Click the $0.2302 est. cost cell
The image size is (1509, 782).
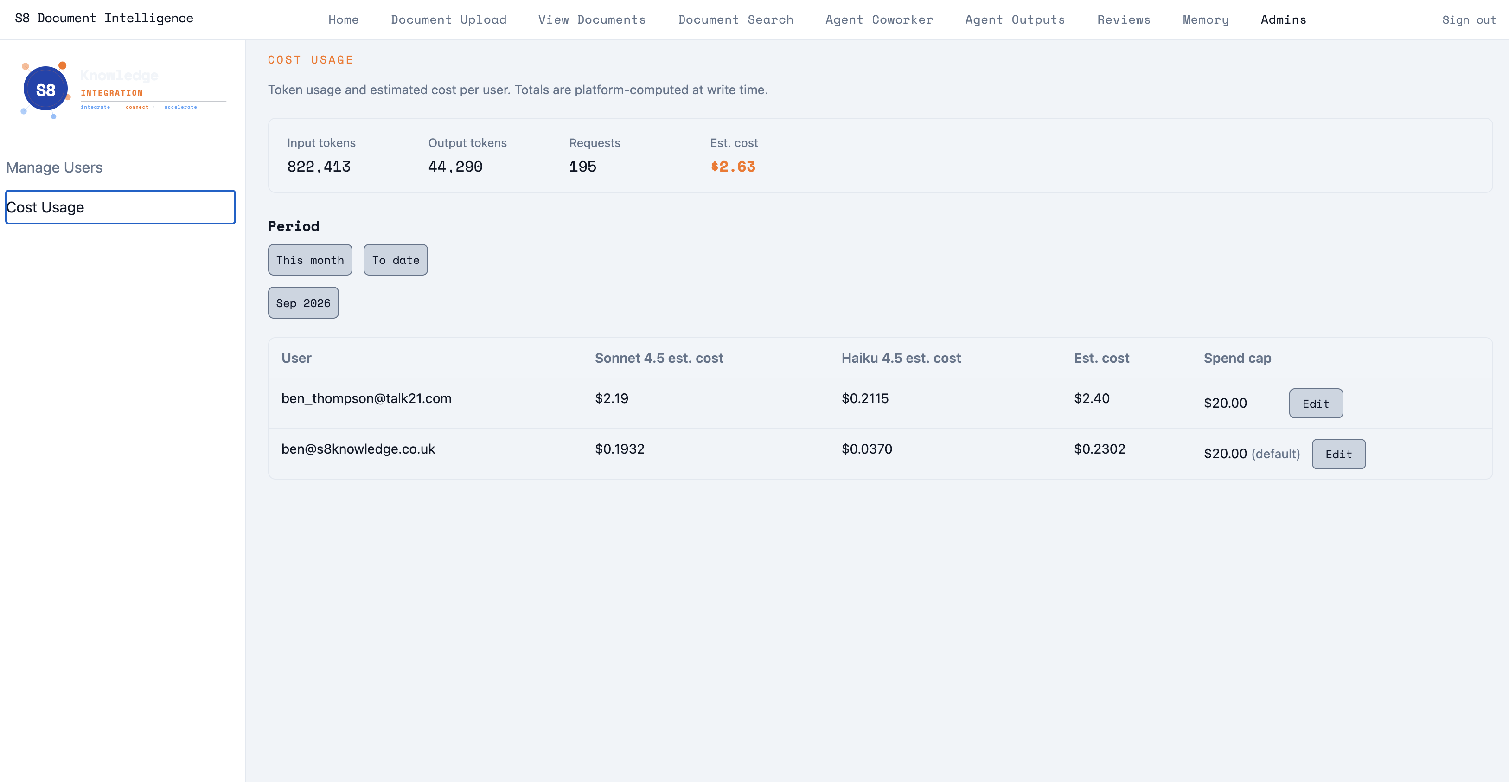pos(1099,449)
